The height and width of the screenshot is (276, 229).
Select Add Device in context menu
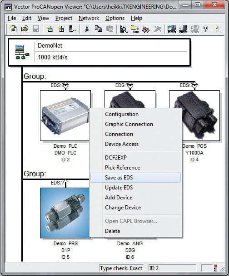pyautogui.click(x=135, y=198)
